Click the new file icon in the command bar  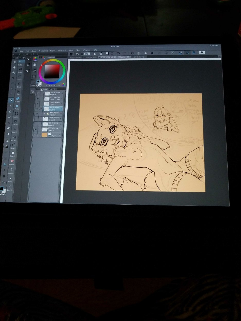94,54
